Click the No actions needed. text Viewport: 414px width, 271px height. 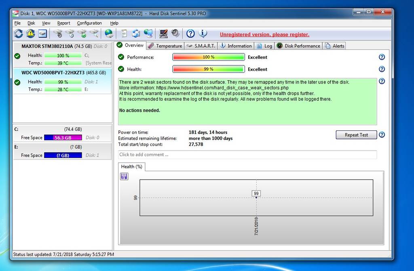point(139,110)
